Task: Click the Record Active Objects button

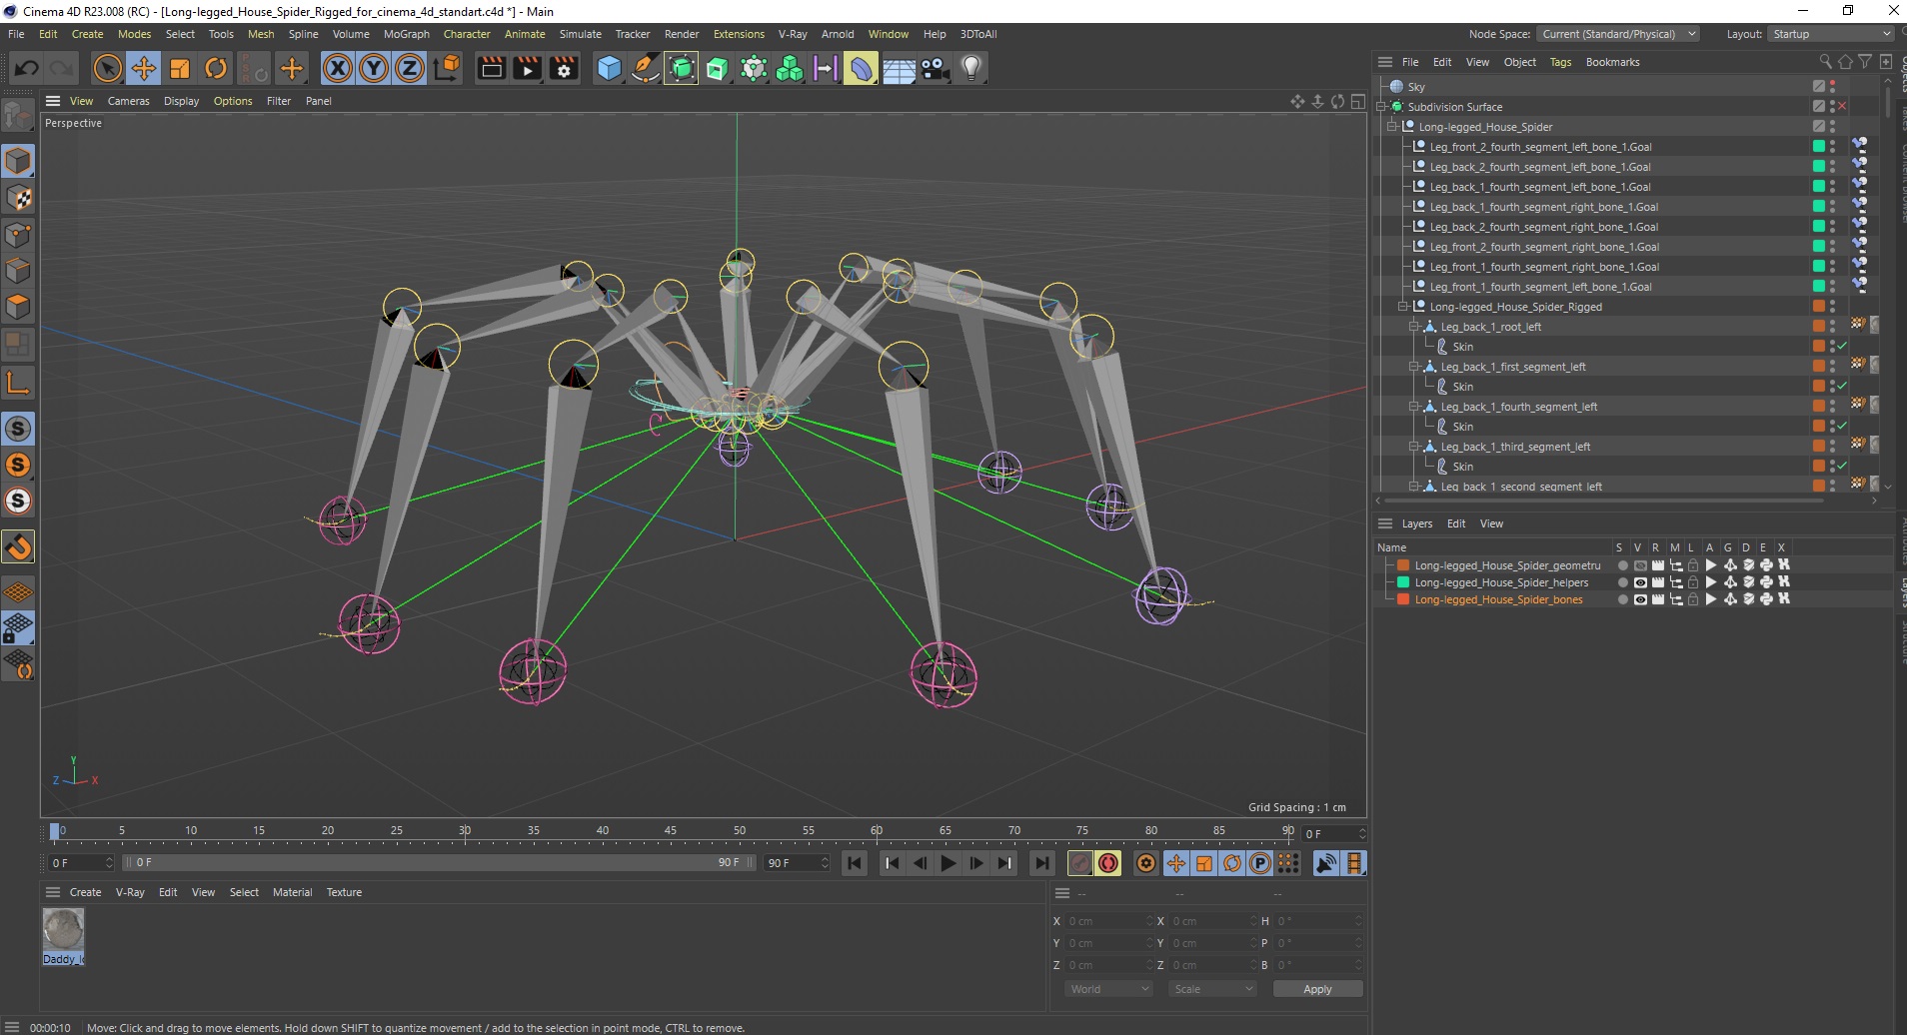Action: coord(1080,863)
